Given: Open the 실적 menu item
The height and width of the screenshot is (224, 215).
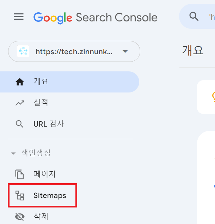Looking at the screenshot, I should pyautogui.click(x=69, y=103).
